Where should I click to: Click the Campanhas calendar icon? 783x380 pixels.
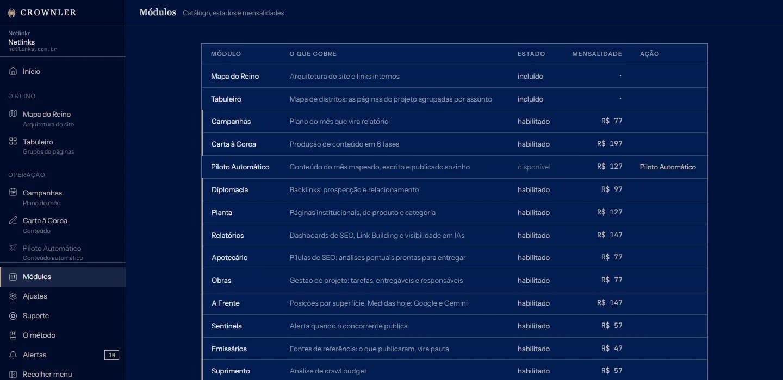pyautogui.click(x=13, y=193)
